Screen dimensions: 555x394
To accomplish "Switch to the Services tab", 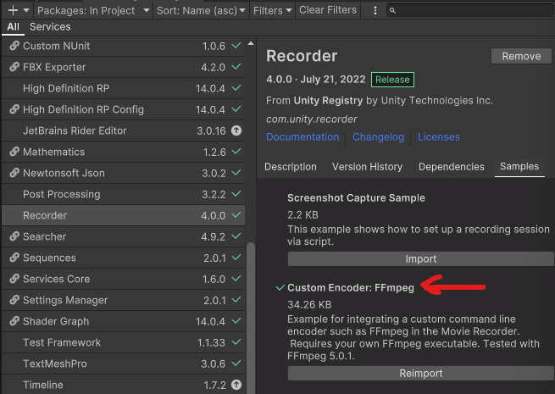I will pyautogui.click(x=50, y=27).
